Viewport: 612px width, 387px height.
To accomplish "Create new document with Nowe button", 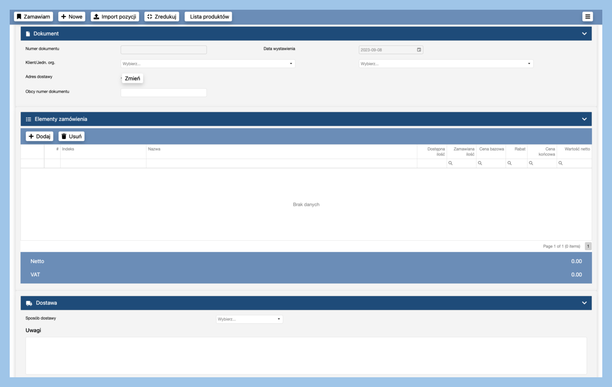I will (71, 17).
